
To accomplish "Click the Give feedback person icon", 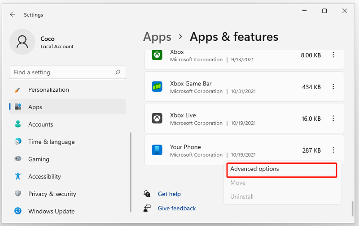I will pyautogui.click(x=147, y=208).
